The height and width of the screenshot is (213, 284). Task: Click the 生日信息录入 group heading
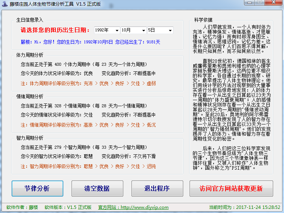coord(30,20)
